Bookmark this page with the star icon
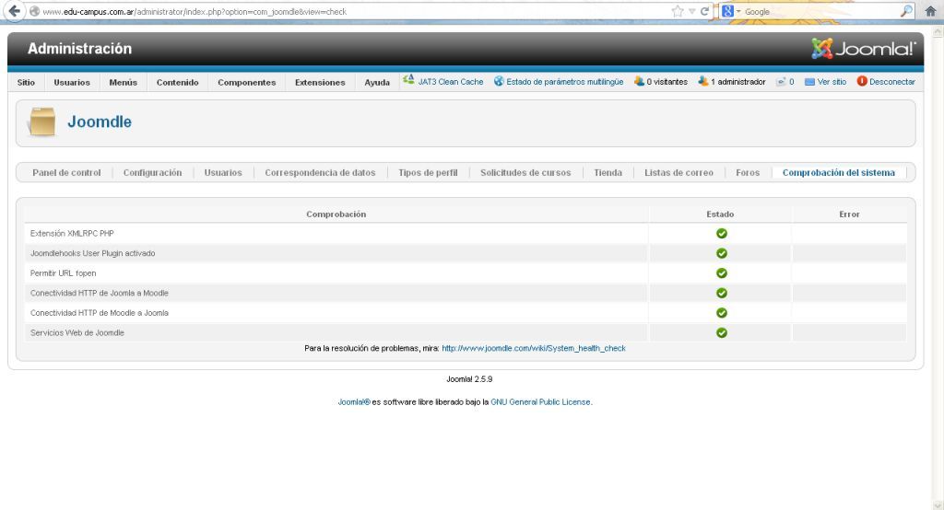Image resolution: width=944 pixels, height=510 pixels. (680, 11)
